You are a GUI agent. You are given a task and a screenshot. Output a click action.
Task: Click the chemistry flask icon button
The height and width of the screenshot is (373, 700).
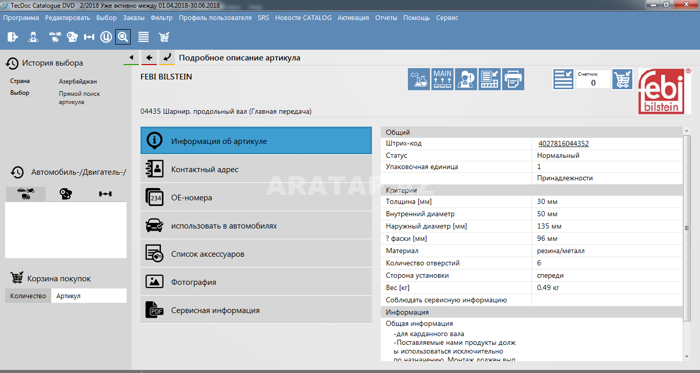419,79
